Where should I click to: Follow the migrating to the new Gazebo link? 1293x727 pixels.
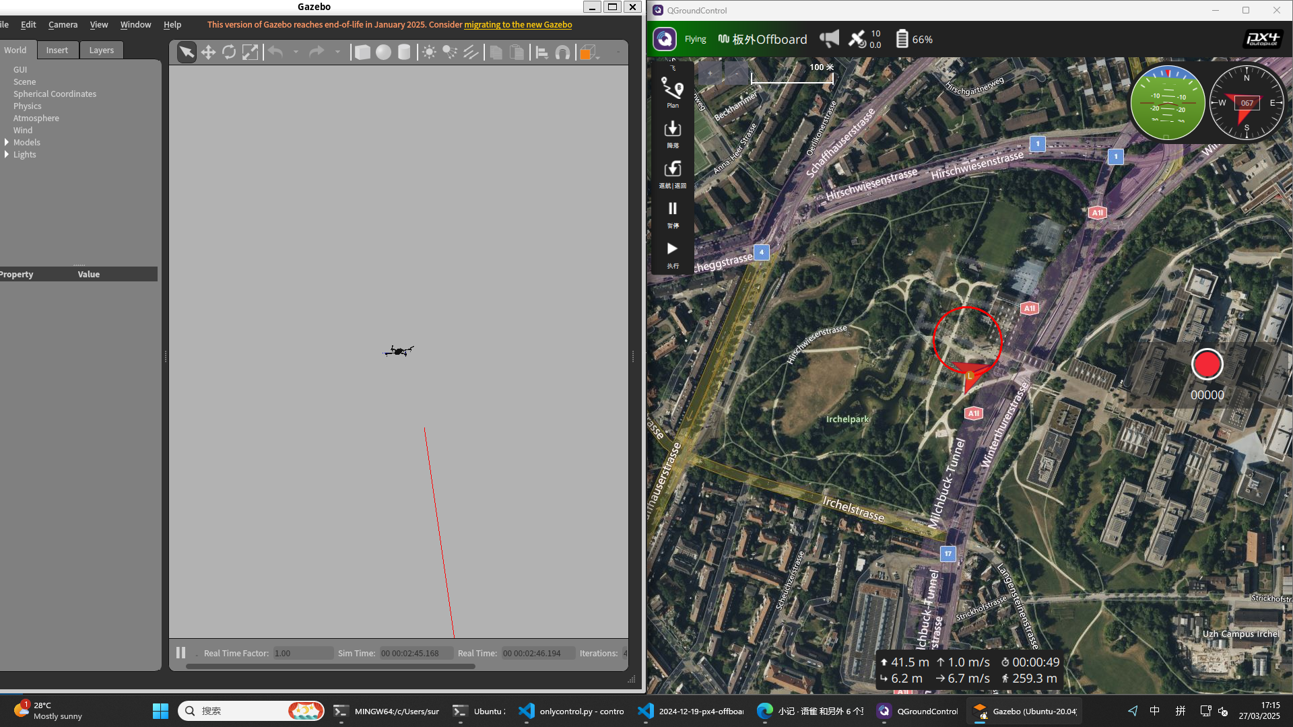[x=518, y=24]
